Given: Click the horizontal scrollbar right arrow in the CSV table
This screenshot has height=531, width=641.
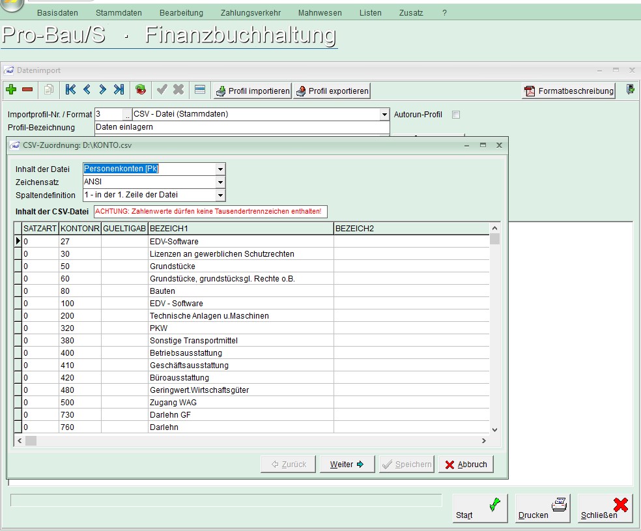Looking at the screenshot, I should [x=483, y=441].
